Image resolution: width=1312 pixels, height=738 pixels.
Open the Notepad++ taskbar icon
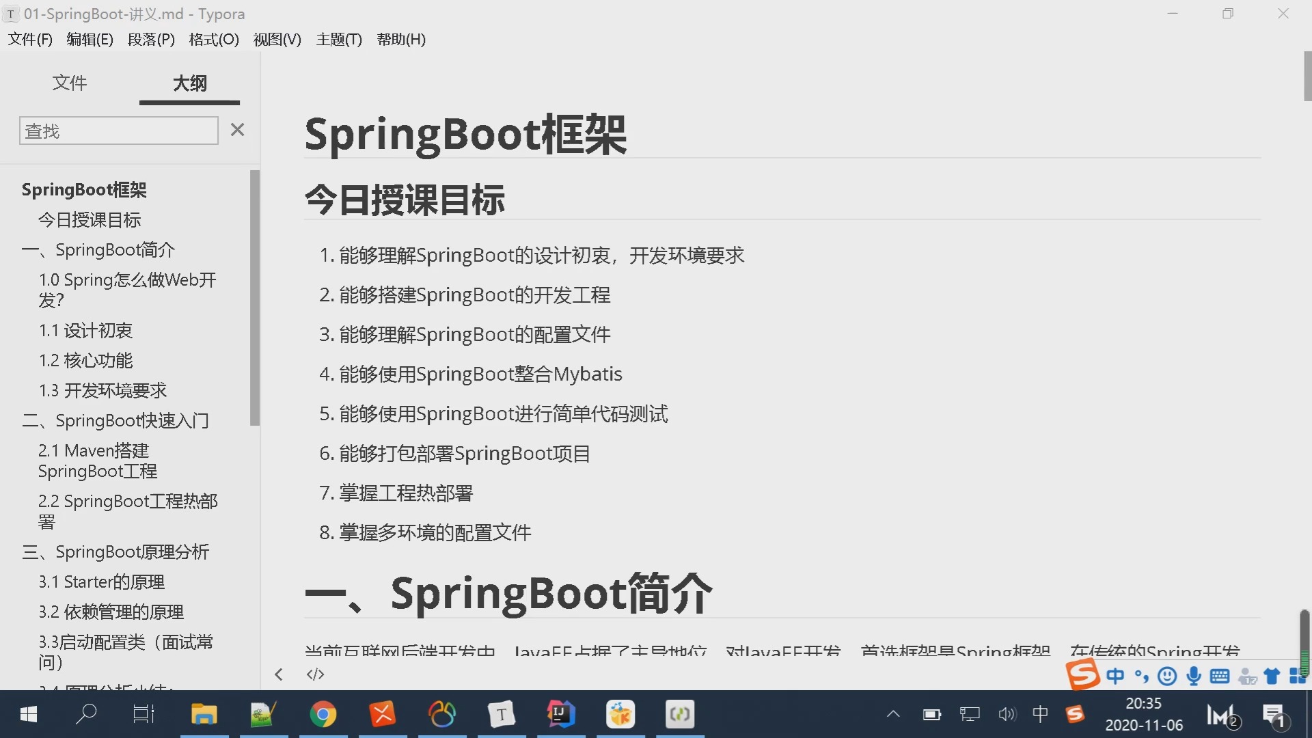[x=263, y=715]
